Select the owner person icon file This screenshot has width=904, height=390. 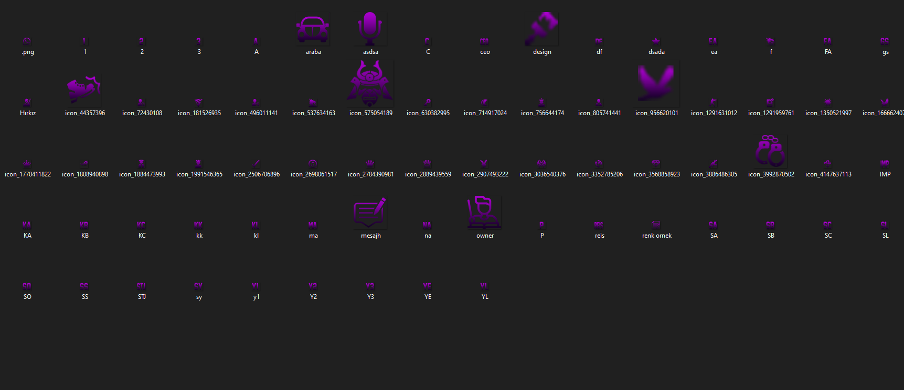[x=485, y=213]
